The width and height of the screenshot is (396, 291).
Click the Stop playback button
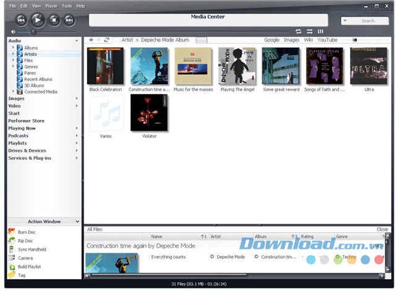tap(54, 20)
